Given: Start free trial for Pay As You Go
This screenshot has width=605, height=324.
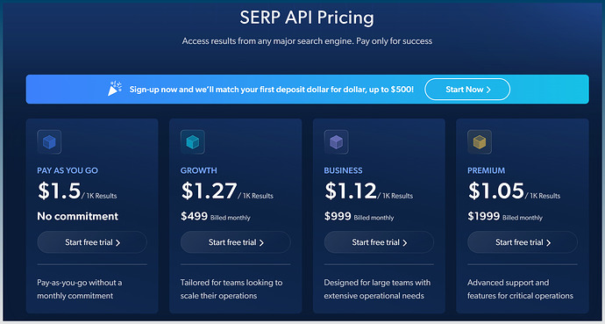Looking at the screenshot, I should [x=92, y=242].
